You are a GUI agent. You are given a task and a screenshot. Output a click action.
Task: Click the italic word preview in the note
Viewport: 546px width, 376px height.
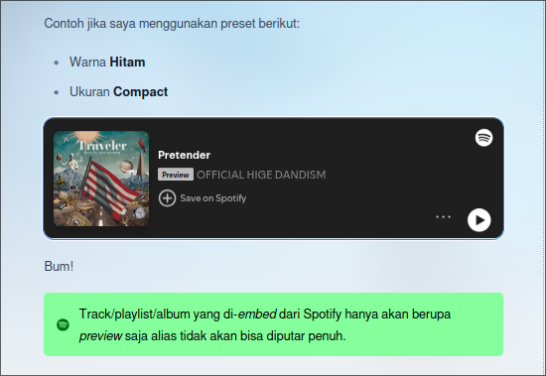pos(100,336)
